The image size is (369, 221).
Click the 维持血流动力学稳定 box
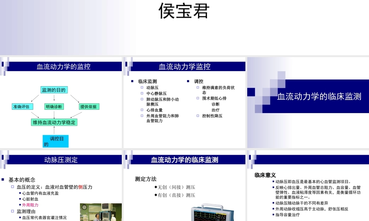coord(55,123)
